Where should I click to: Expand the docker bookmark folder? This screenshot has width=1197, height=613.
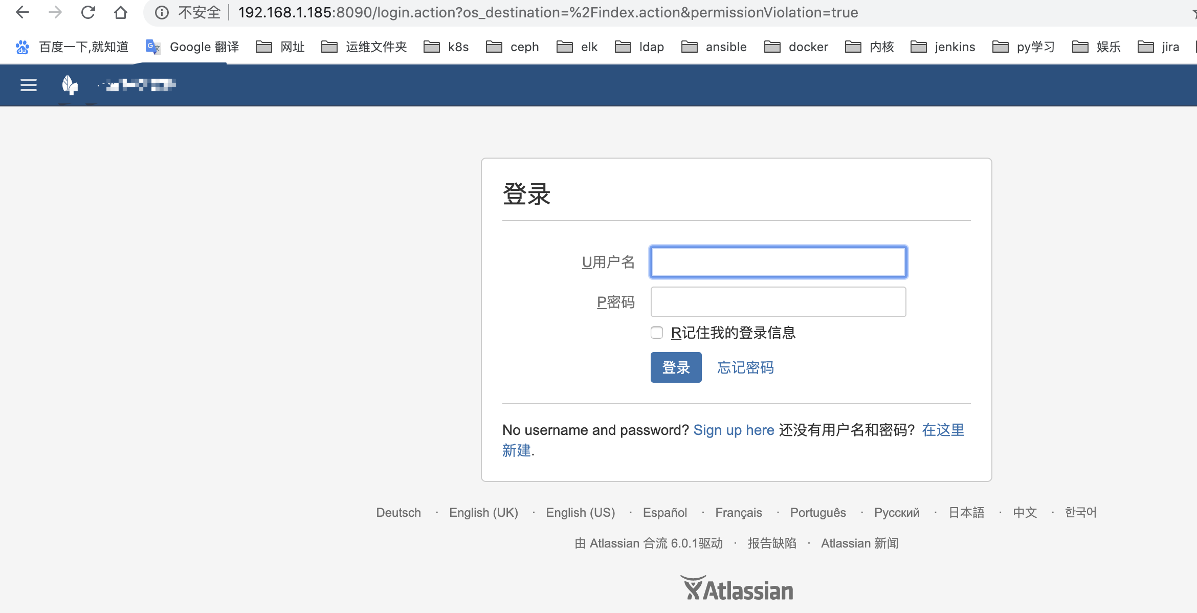pyautogui.click(x=796, y=47)
